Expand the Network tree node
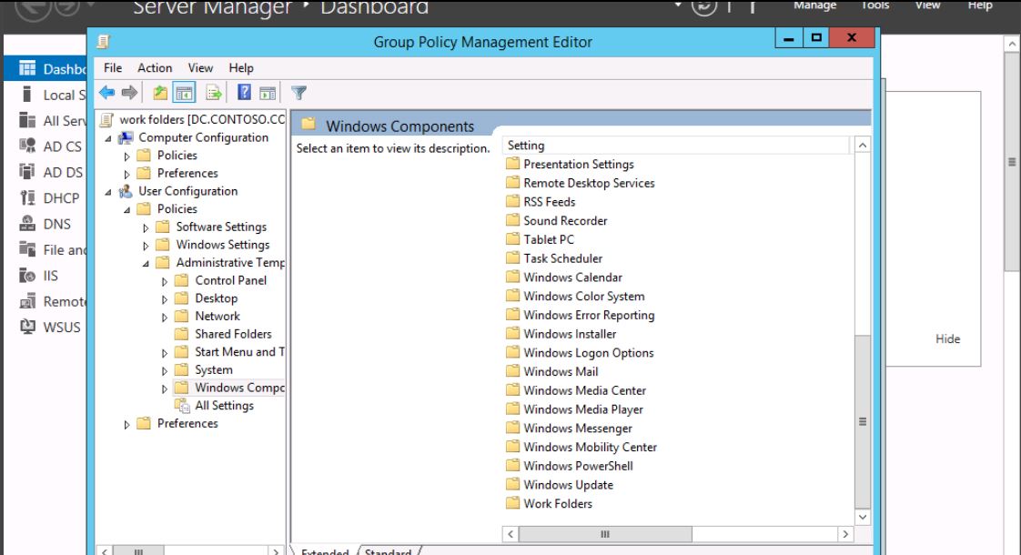This screenshot has width=1021, height=555. coord(165,318)
